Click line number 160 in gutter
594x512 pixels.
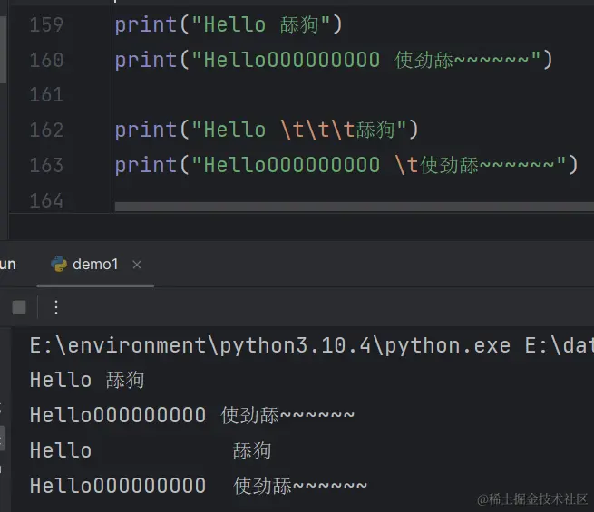click(x=46, y=60)
